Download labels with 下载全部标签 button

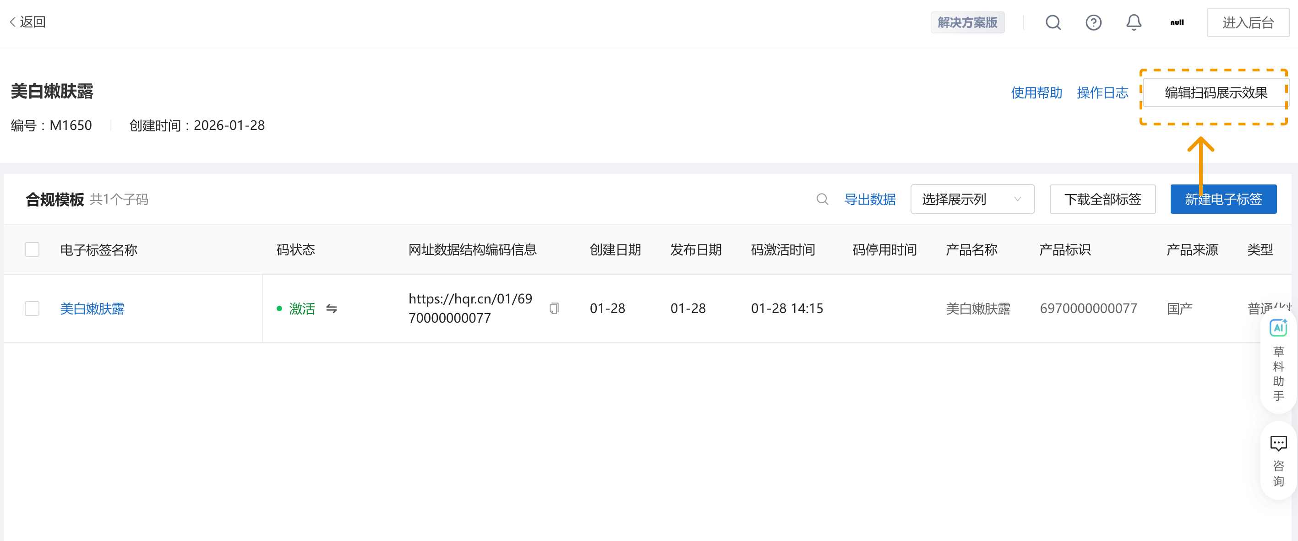click(x=1102, y=199)
